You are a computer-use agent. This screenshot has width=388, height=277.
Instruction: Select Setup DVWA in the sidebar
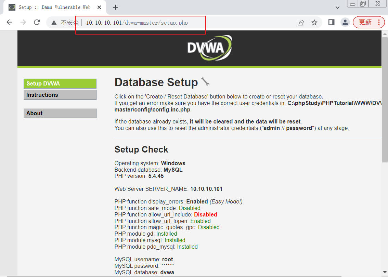60,84
